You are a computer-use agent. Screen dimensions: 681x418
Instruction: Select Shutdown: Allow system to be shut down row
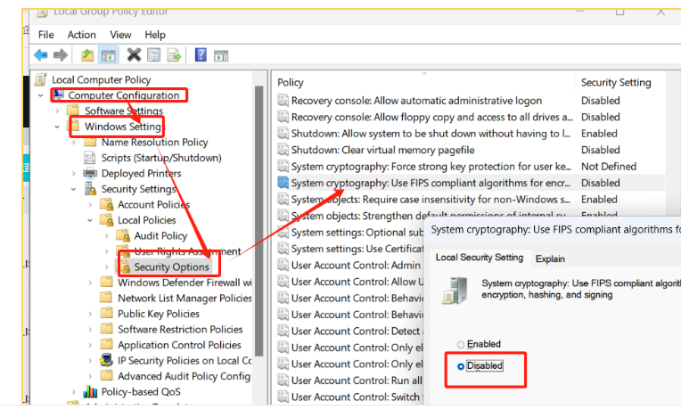tap(471, 134)
